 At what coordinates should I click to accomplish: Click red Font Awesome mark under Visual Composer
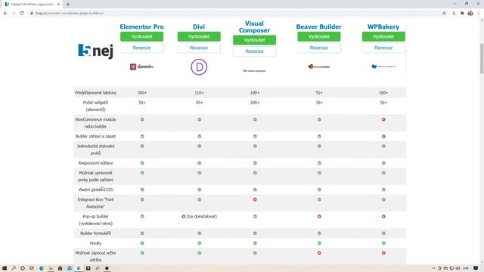pyautogui.click(x=255, y=199)
